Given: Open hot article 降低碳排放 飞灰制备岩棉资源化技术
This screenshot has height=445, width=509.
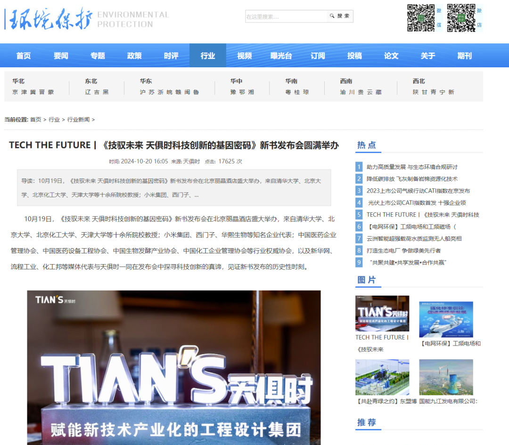Looking at the screenshot, I should (411, 179).
